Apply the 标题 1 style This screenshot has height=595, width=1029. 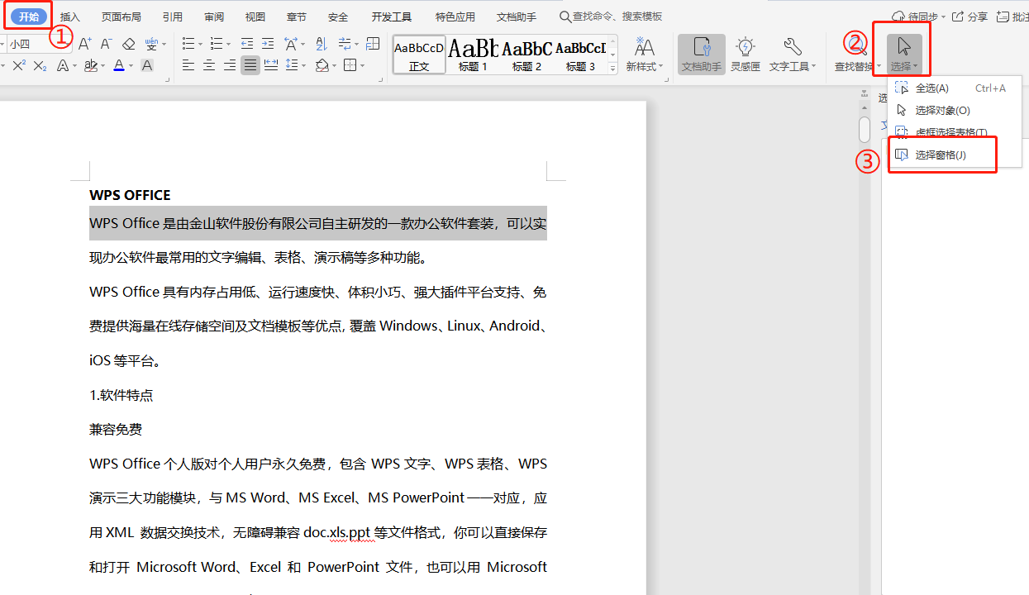474,55
